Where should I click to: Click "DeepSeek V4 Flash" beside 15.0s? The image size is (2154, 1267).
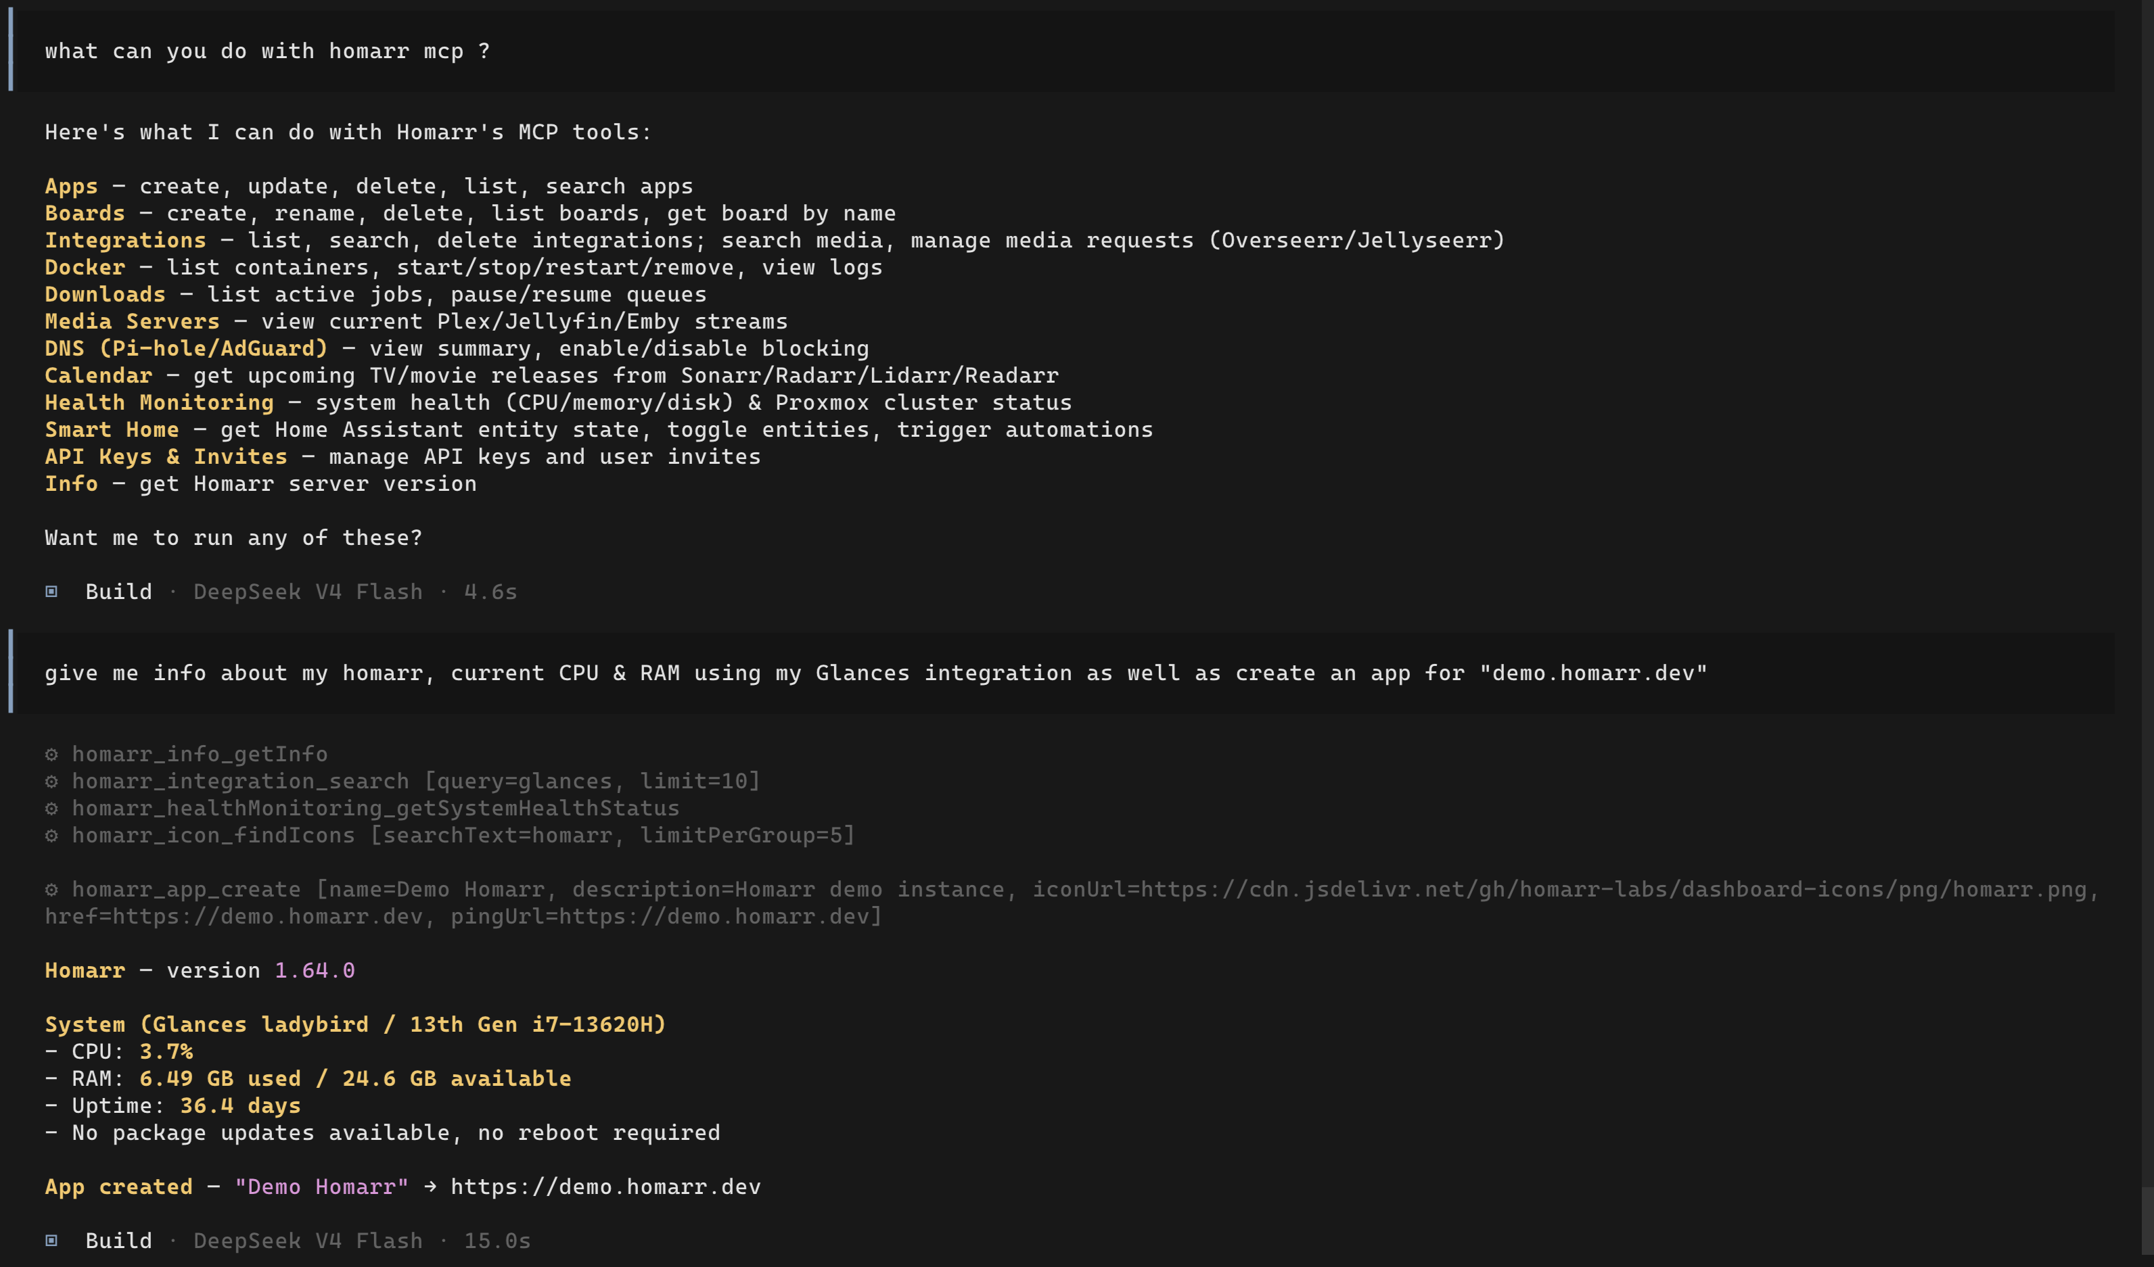tap(308, 1241)
